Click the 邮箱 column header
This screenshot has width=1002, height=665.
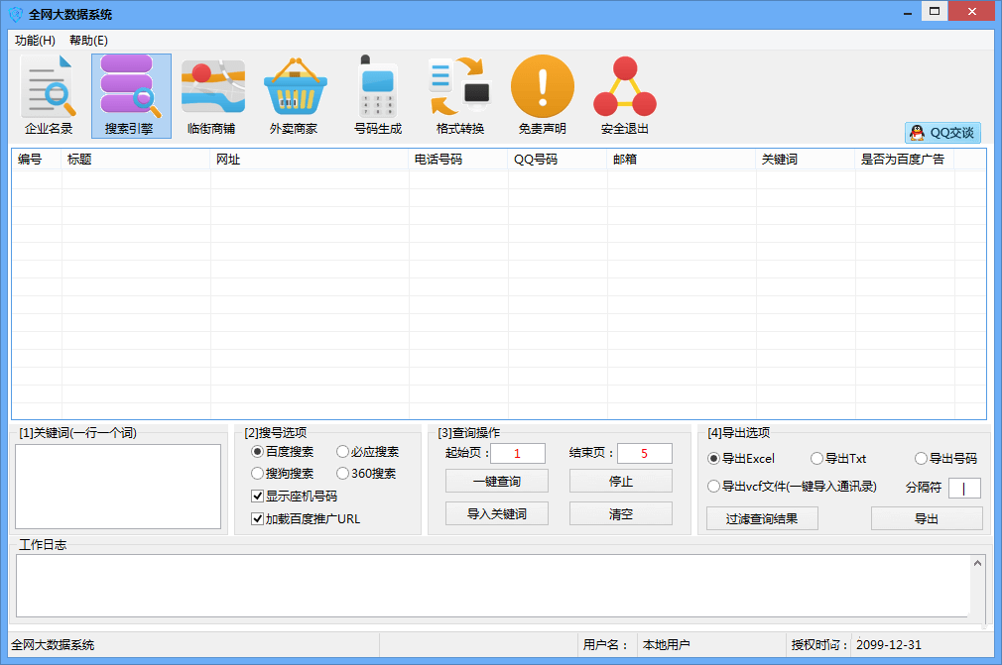pyautogui.click(x=682, y=160)
